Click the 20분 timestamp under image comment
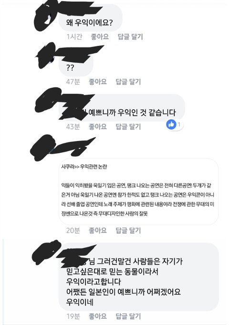229x325 pixels. click(73, 230)
